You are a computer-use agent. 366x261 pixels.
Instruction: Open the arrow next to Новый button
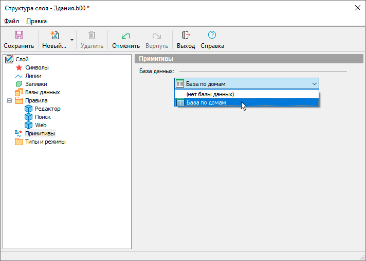72,40
